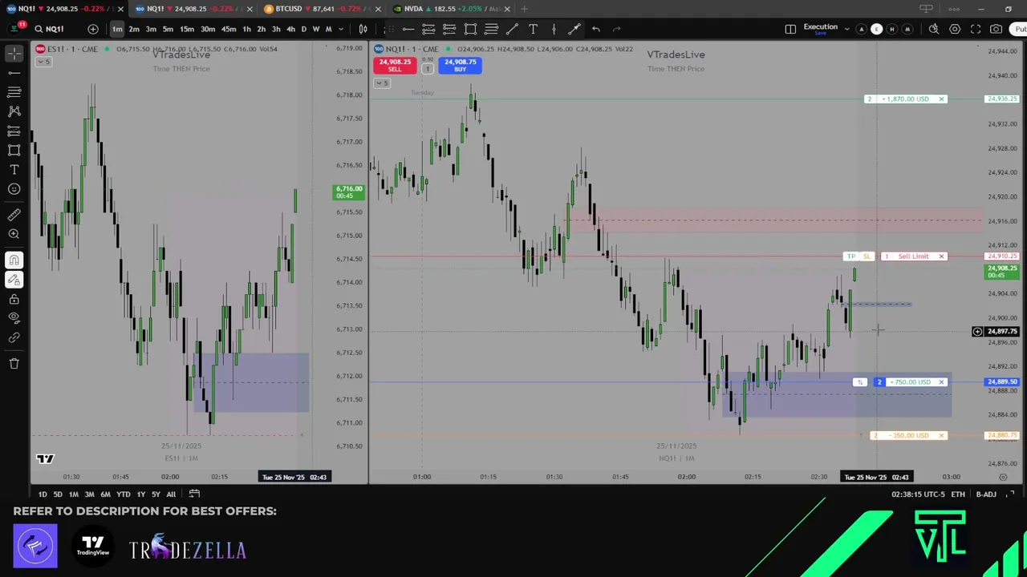
Task: Open chart settings hexagon icon
Action: [955, 29]
